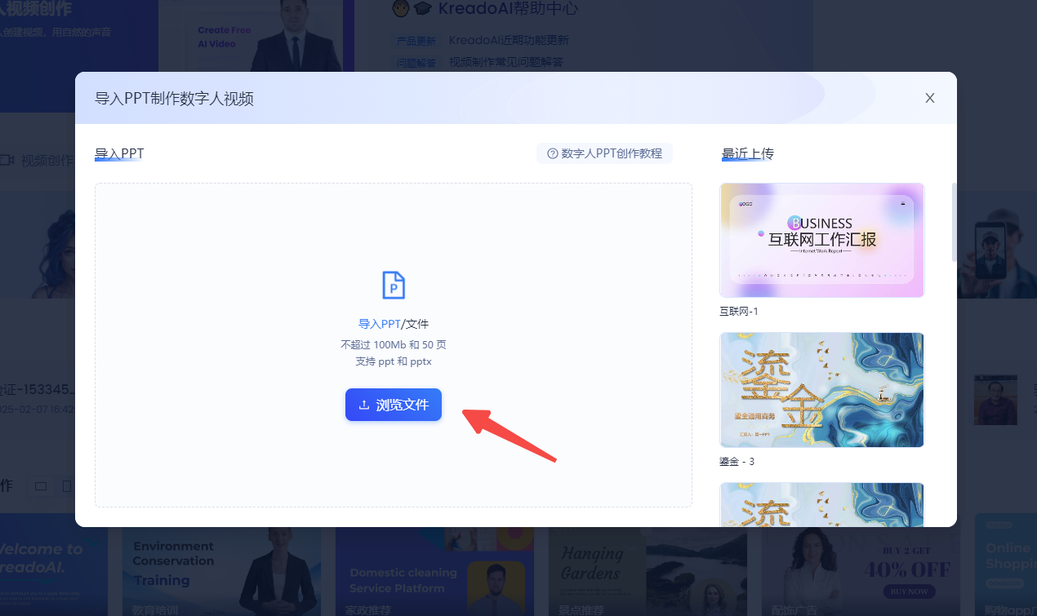Open the 视频制作常见问题解答 link
The height and width of the screenshot is (616, 1037).
505,62
